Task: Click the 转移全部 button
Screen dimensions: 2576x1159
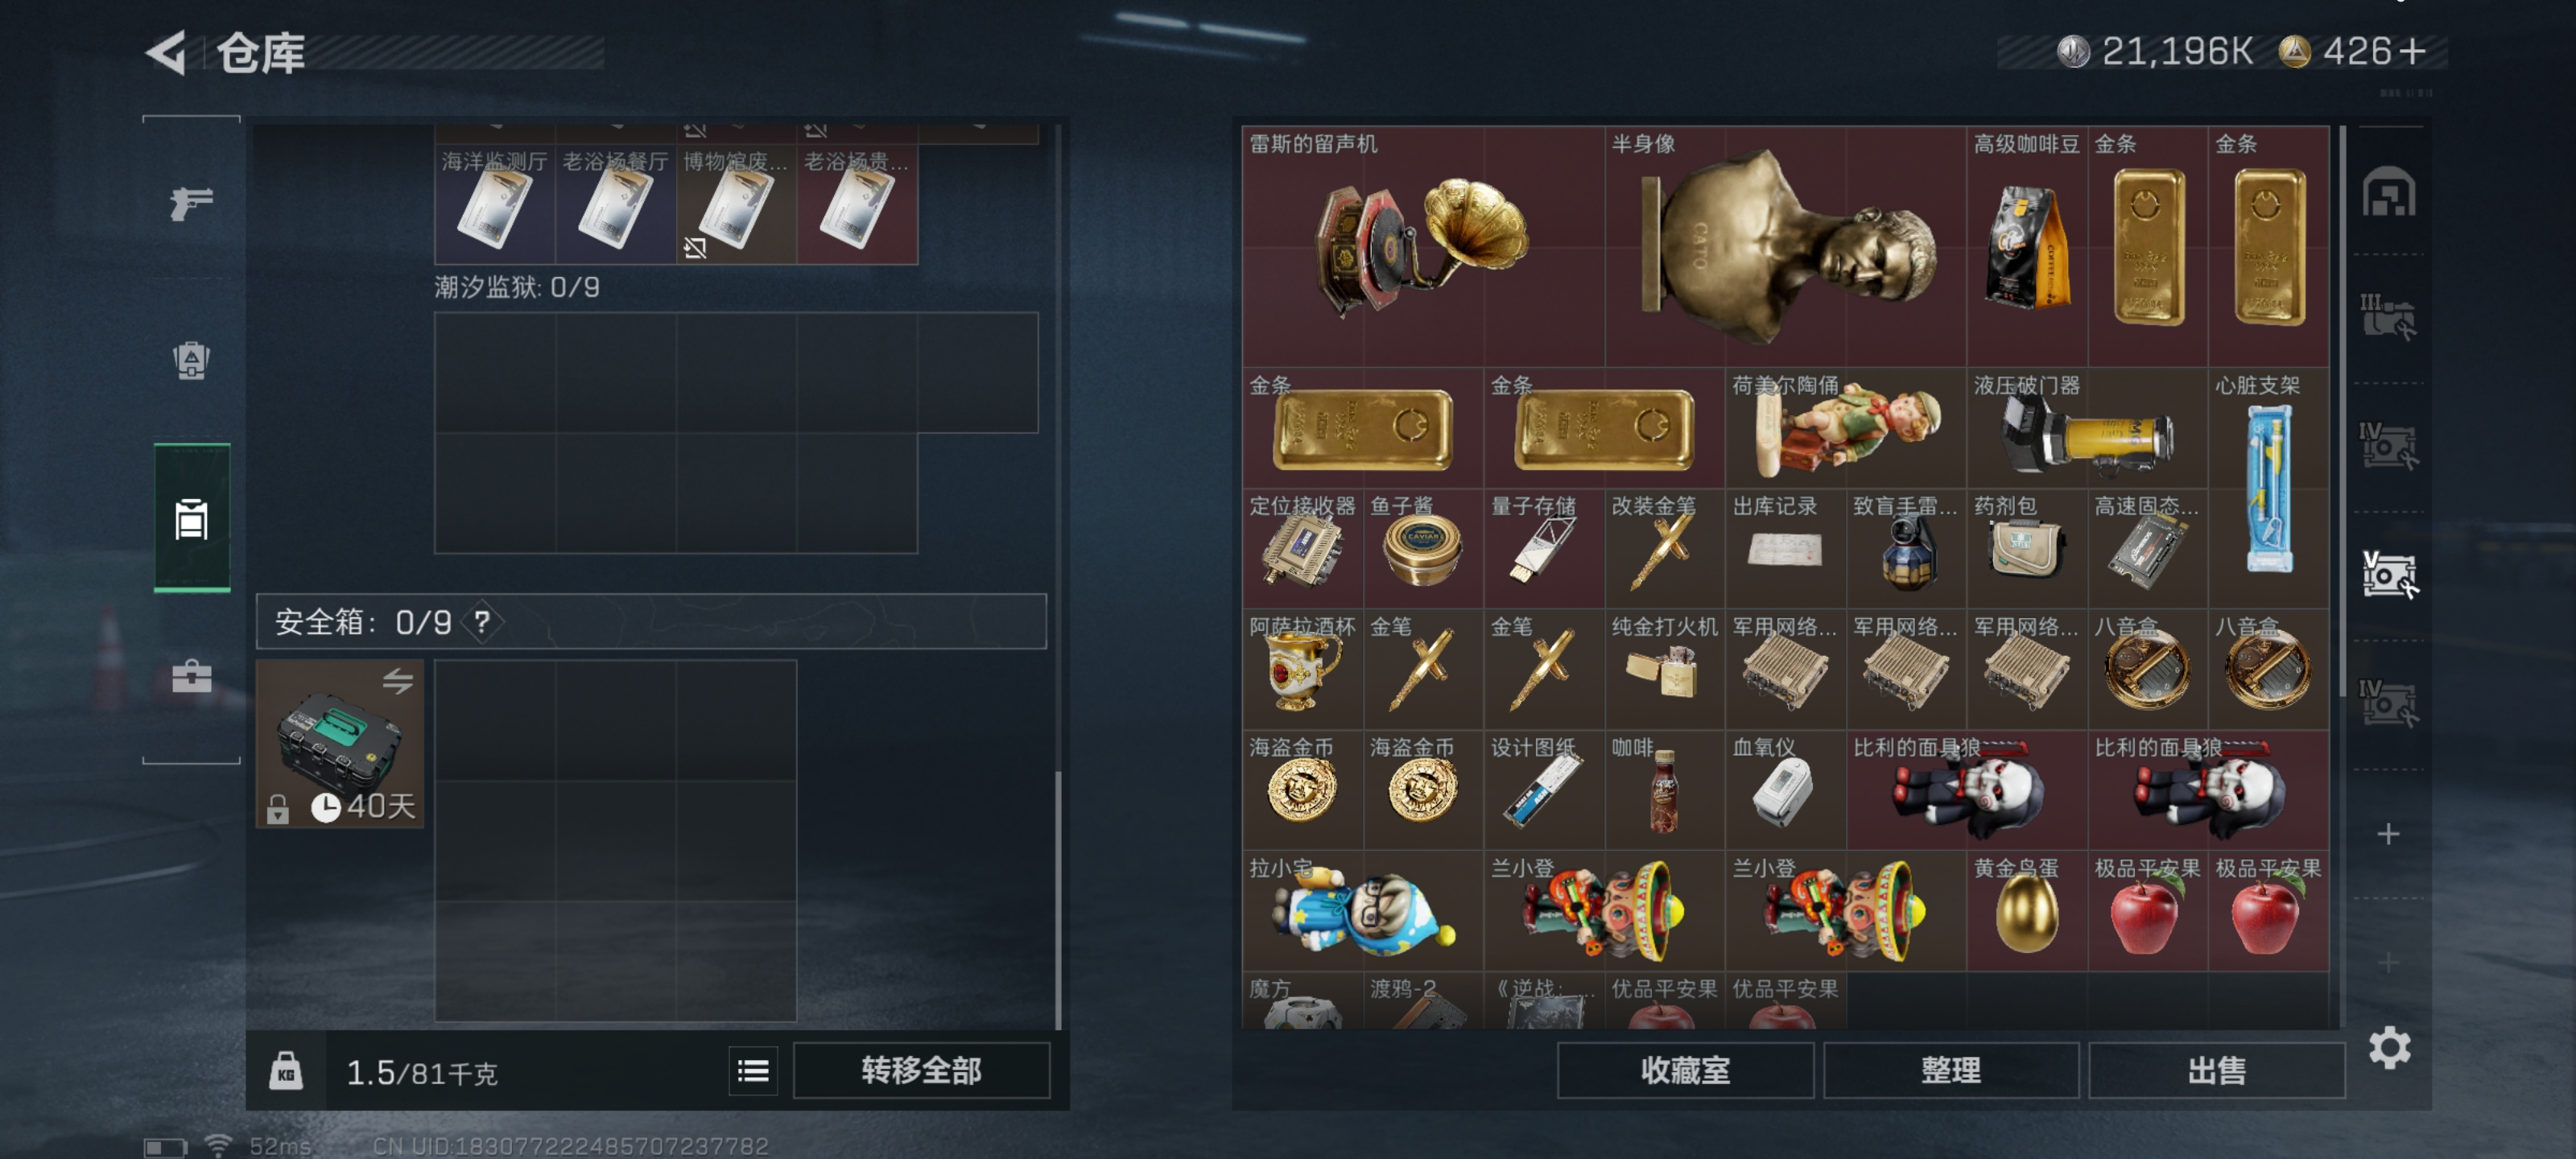Action: pos(921,1071)
